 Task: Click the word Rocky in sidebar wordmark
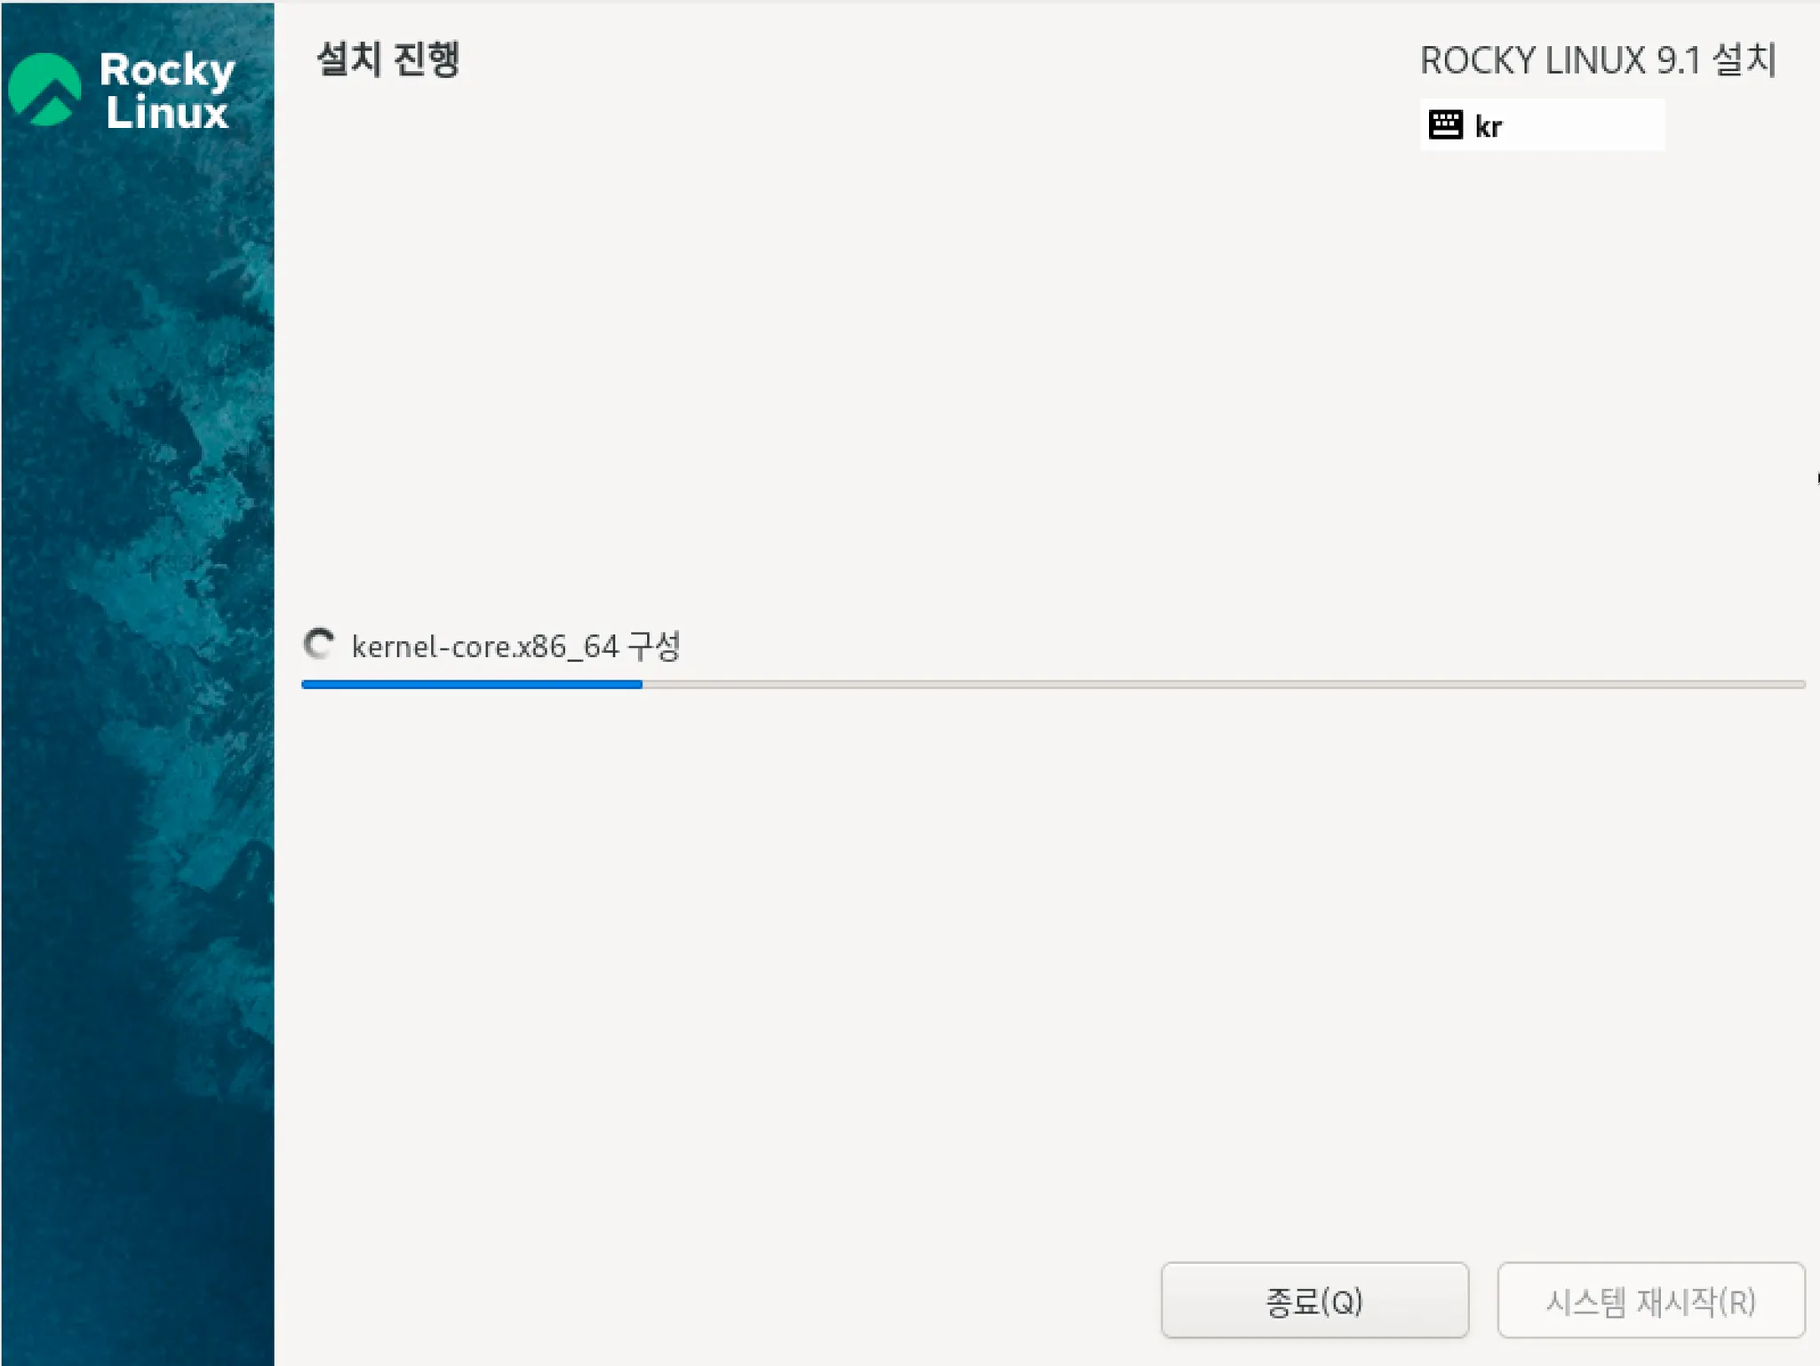click(167, 69)
